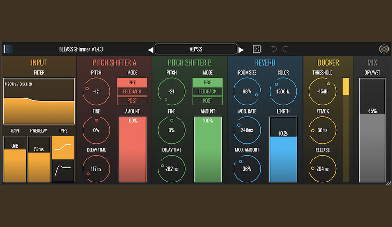The height and width of the screenshot is (227, 392).
Task: Click the 282ms delay time knob
Action: point(172,169)
